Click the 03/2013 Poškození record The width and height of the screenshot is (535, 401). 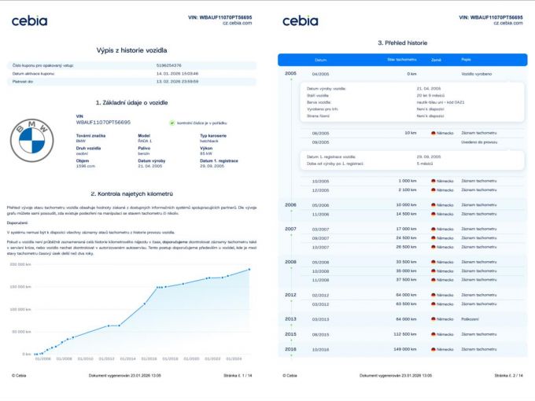tap(471, 318)
